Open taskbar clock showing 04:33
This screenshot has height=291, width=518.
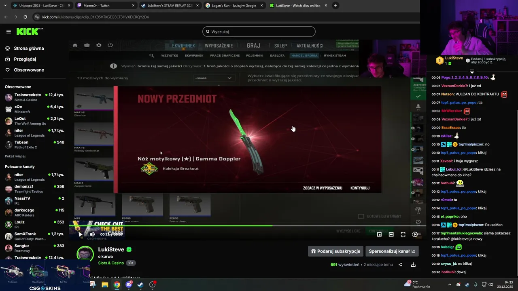(x=505, y=285)
